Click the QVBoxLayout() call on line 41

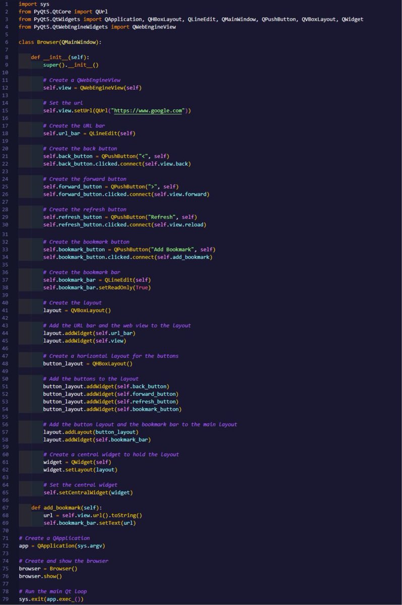click(x=91, y=311)
